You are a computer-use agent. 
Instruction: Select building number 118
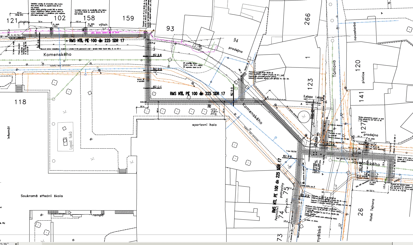pyautogui.click(x=20, y=102)
